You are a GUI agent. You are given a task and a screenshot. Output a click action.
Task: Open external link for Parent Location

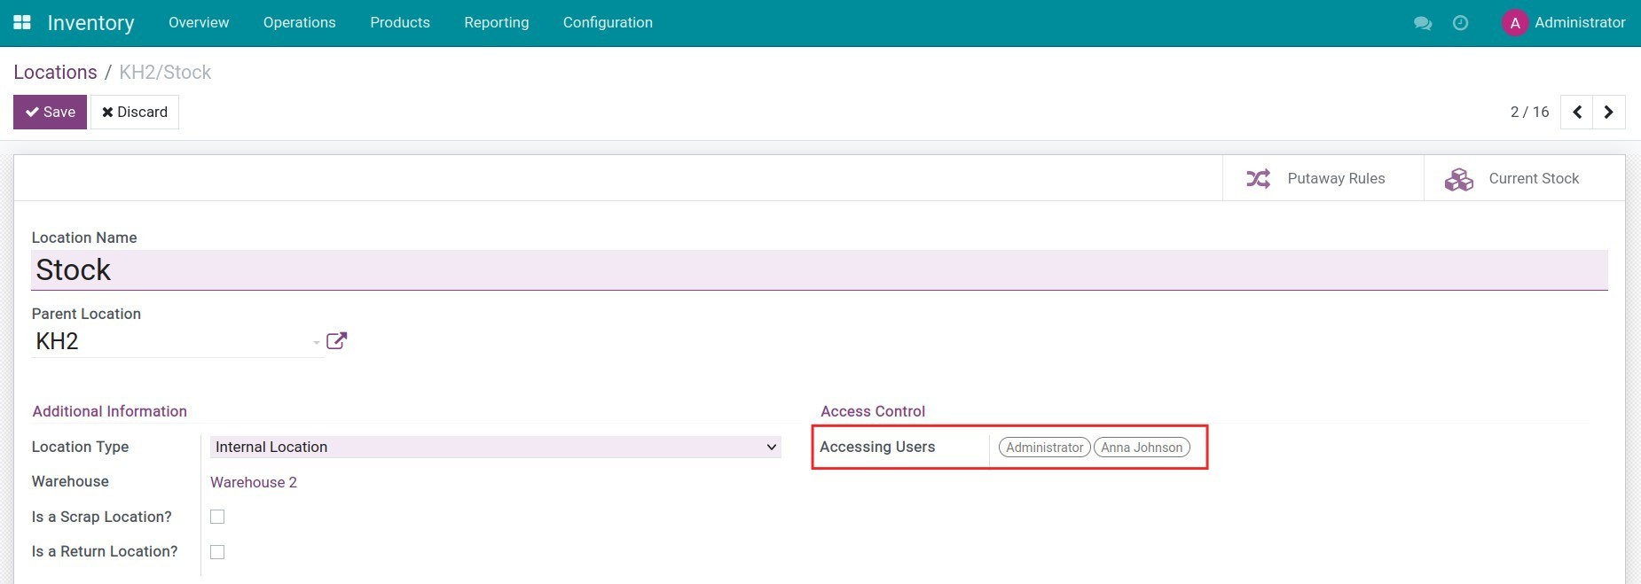(x=336, y=341)
